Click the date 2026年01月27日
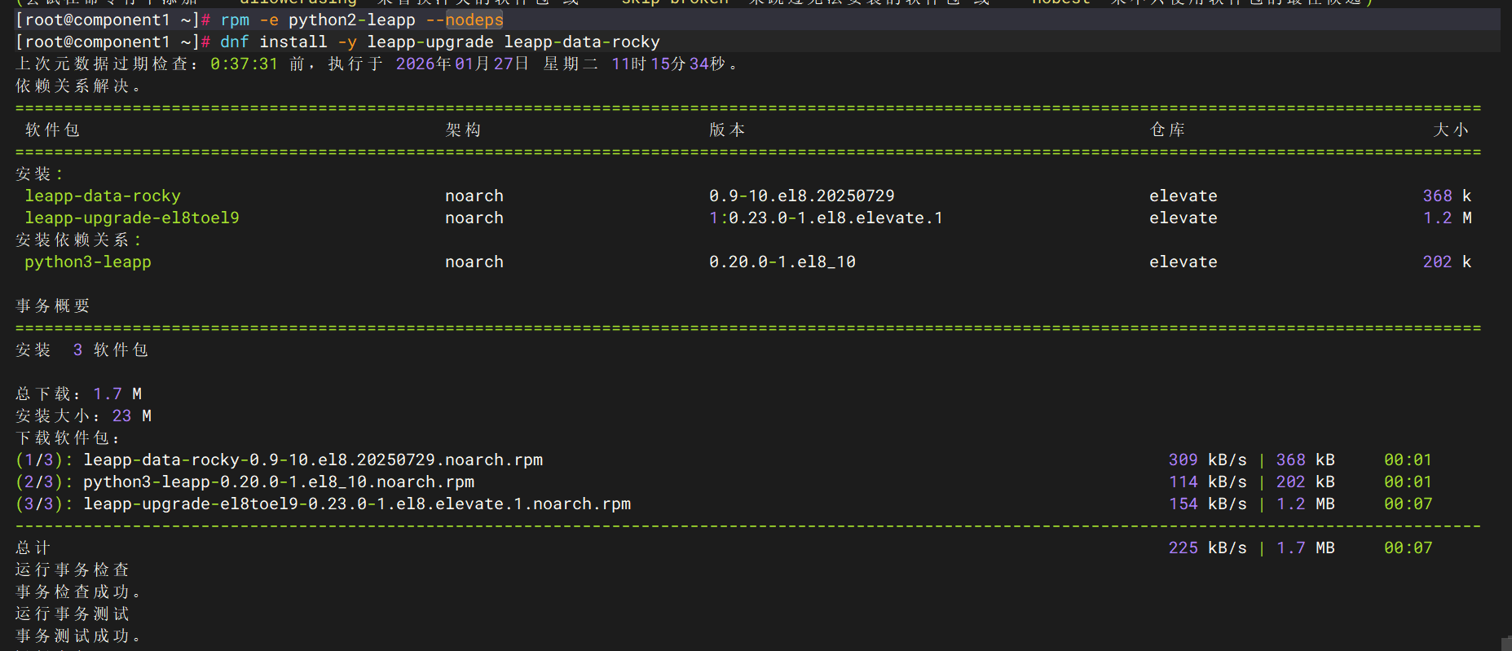 [x=462, y=64]
